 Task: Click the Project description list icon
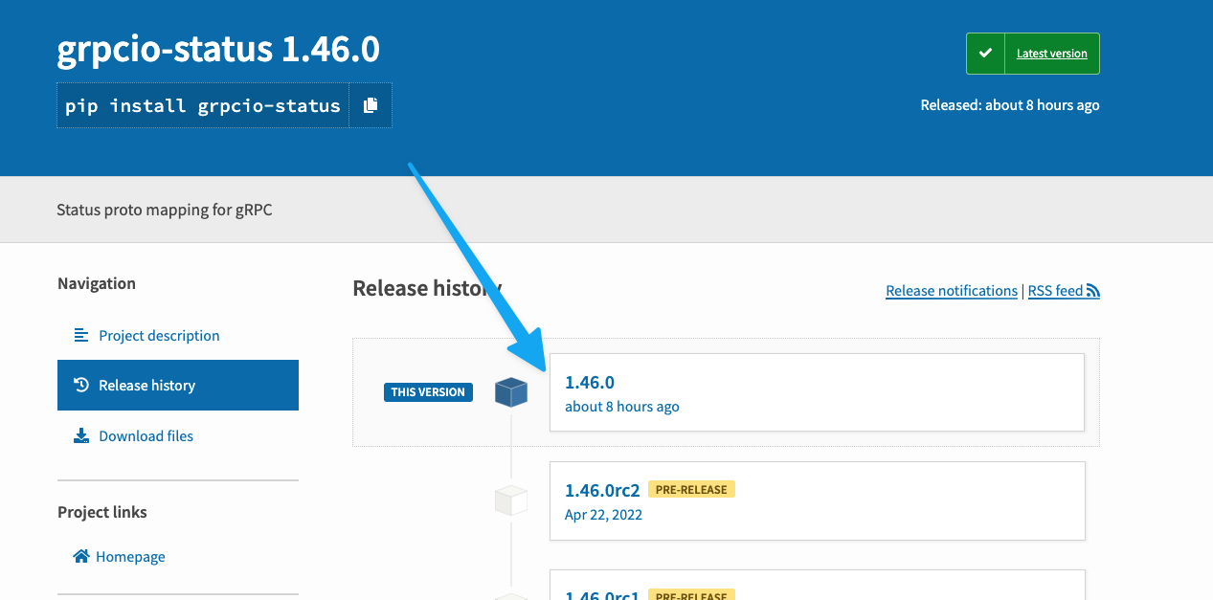click(81, 335)
